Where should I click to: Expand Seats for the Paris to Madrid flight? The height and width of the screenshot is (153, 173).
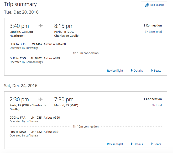coord(156,144)
